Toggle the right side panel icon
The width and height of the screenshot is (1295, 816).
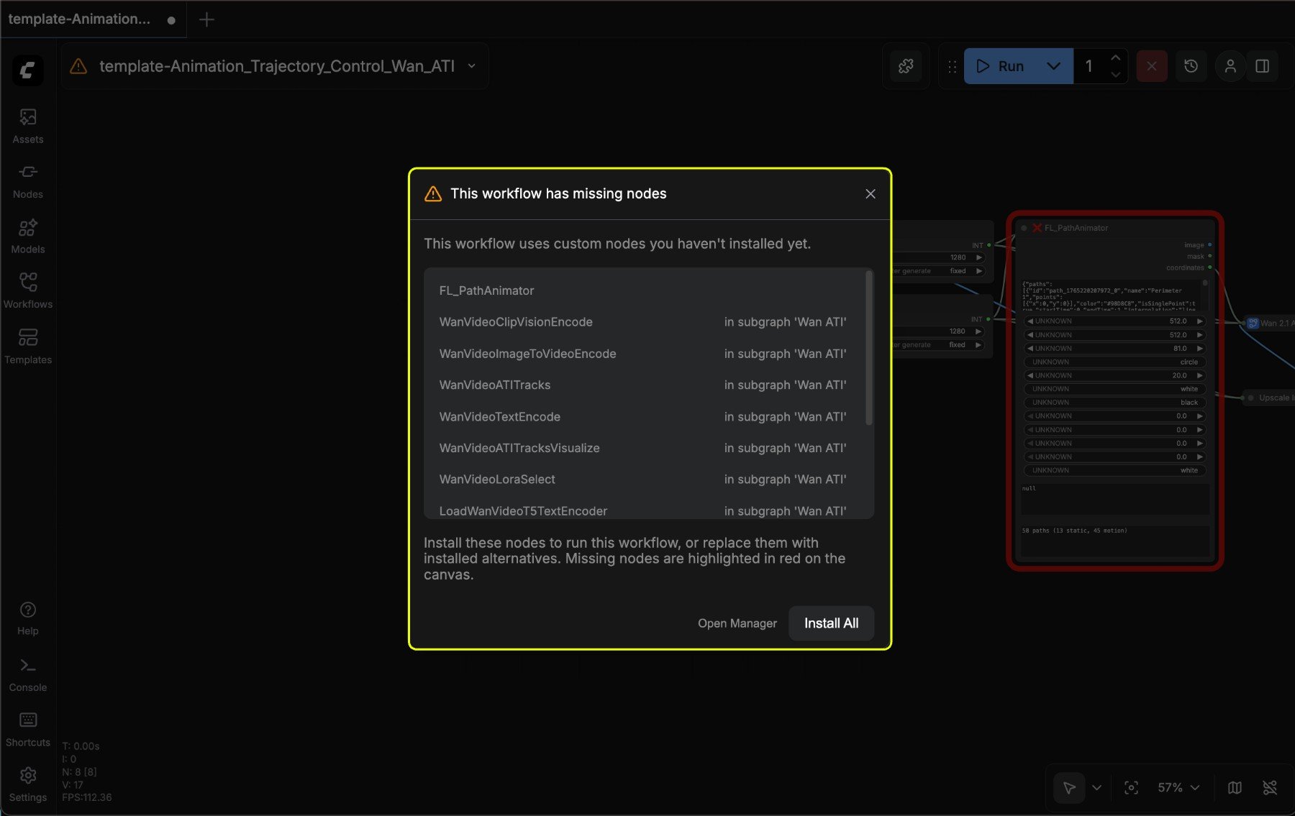(x=1263, y=66)
